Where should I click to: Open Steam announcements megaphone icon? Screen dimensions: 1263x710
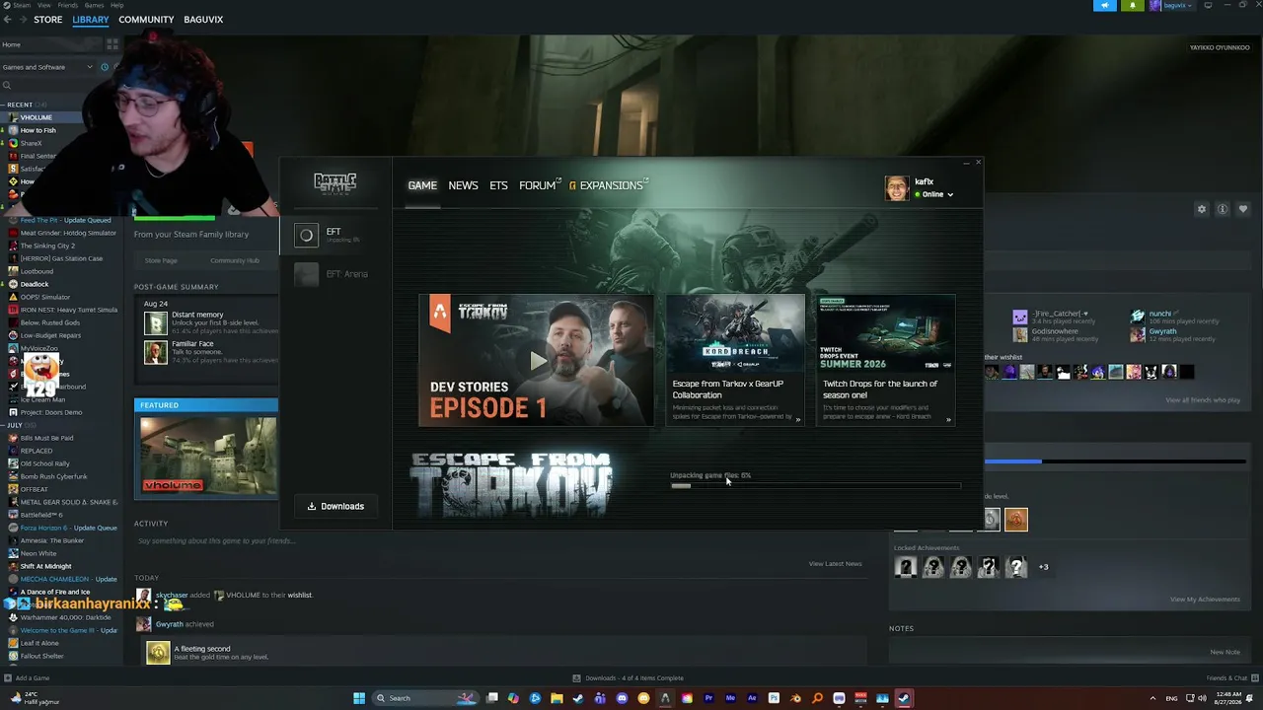click(x=1105, y=5)
